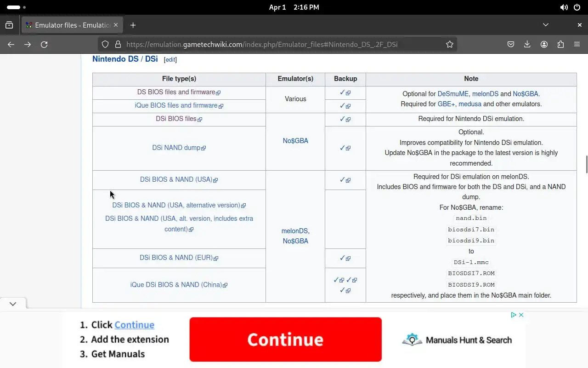
Task: Click backup checkmark for DS BIOS files row
Action: [x=345, y=92]
